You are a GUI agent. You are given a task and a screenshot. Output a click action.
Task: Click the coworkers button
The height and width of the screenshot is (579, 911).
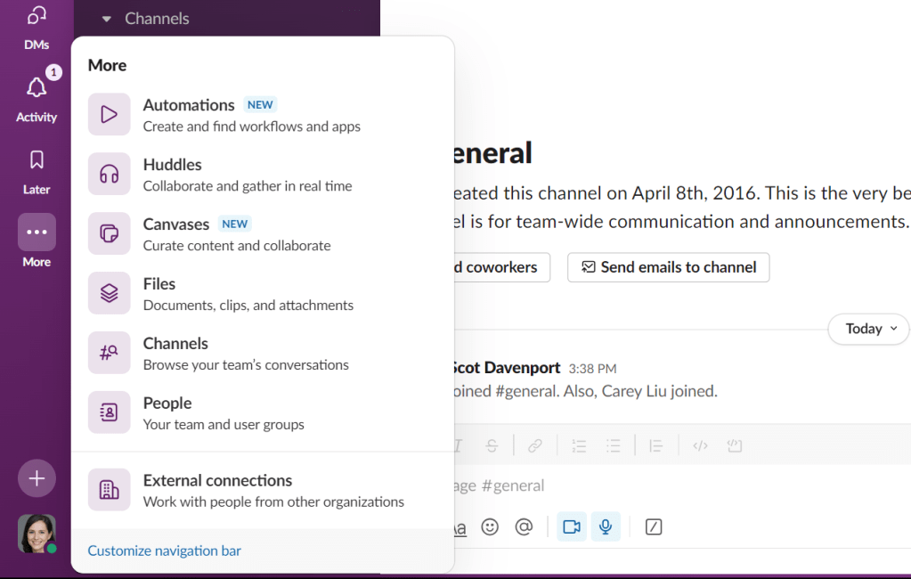[x=501, y=267]
